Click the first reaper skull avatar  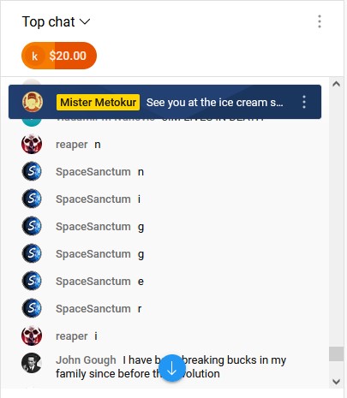click(32, 144)
